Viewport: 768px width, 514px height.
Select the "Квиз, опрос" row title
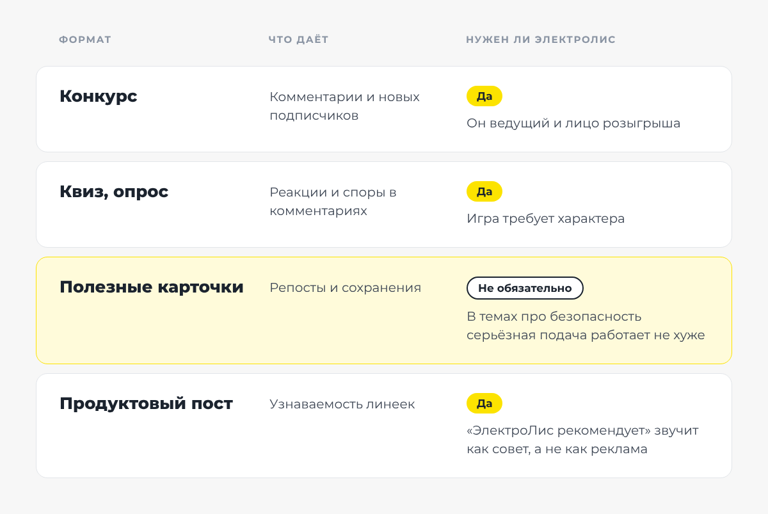click(x=114, y=192)
